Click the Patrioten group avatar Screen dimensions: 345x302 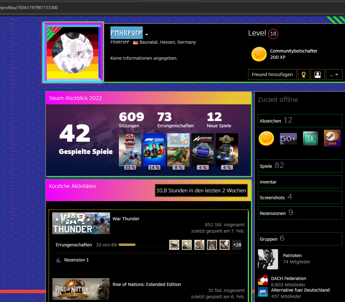268,259
